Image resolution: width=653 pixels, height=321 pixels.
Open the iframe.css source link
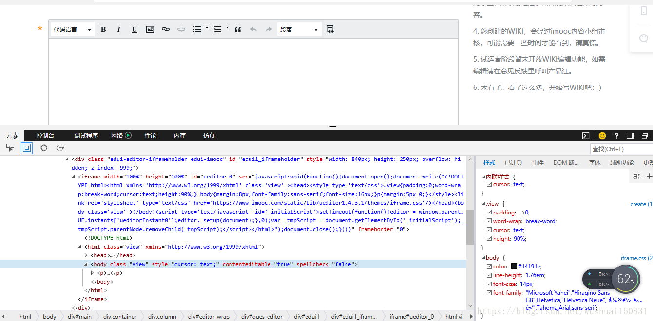pos(636,258)
